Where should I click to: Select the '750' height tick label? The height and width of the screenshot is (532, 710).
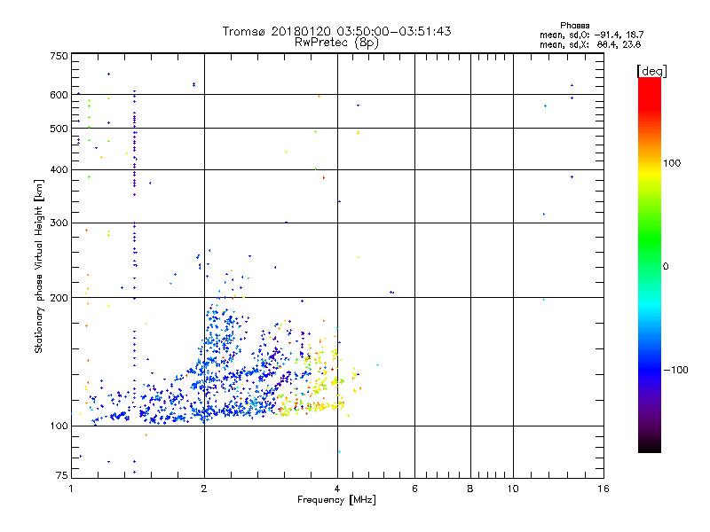(59, 56)
